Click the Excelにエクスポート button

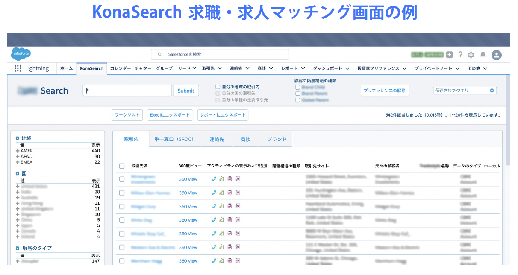pyautogui.click(x=170, y=115)
